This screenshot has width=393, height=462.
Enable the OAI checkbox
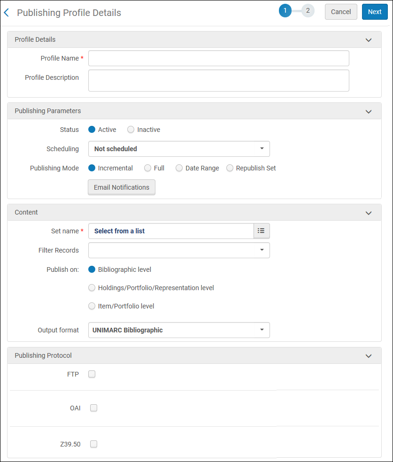pyautogui.click(x=94, y=408)
